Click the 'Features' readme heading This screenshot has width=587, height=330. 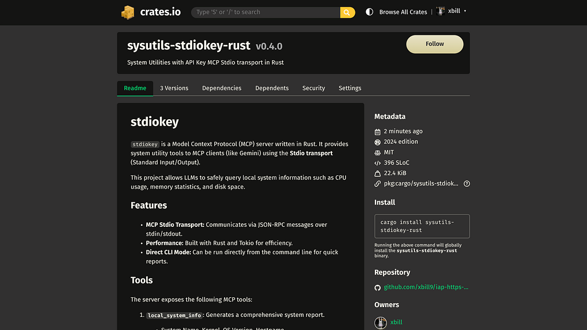(148, 206)
